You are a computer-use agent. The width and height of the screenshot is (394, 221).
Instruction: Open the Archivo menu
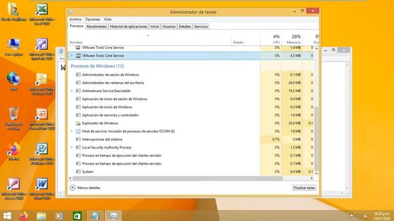point(75,19)
